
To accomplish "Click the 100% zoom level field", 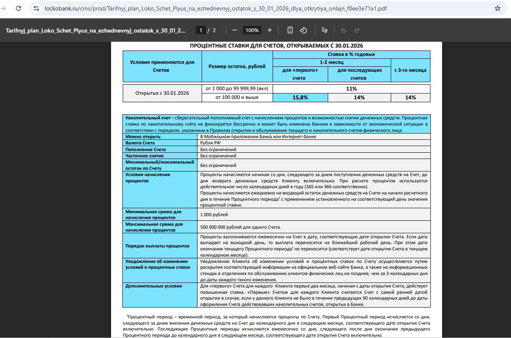I will click(252, 30).
